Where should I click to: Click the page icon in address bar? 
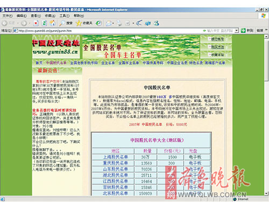[16, 31]
